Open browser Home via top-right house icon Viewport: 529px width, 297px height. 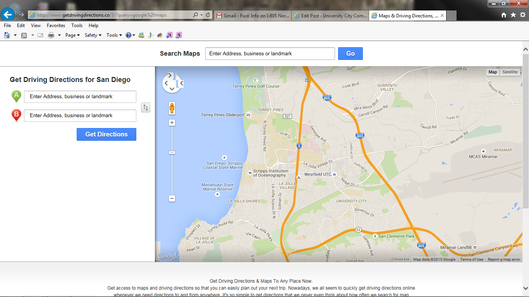tap(504, 15)
